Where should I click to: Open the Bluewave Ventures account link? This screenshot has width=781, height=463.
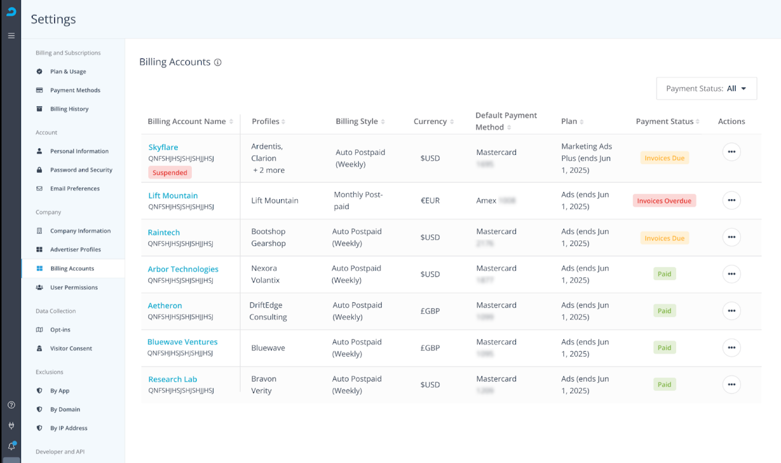click(x=183, y=342)
